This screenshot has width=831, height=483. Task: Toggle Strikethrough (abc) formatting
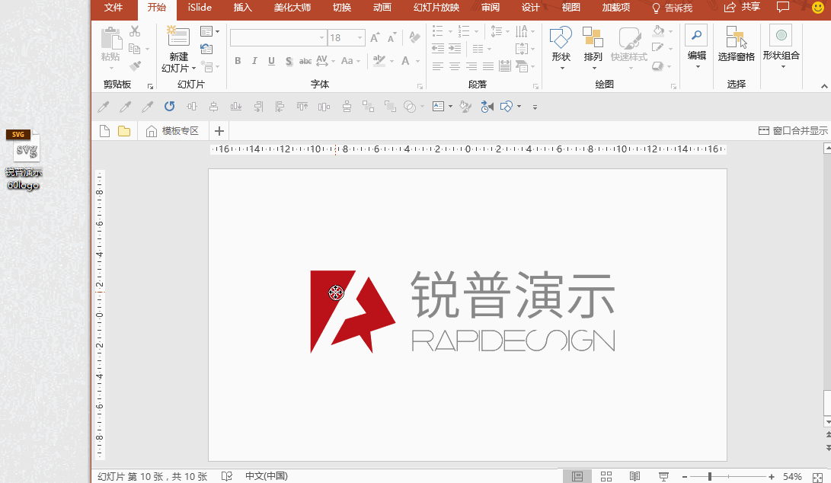tap(305, 61)
